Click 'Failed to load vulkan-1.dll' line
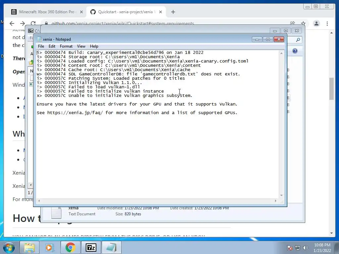 88,87
